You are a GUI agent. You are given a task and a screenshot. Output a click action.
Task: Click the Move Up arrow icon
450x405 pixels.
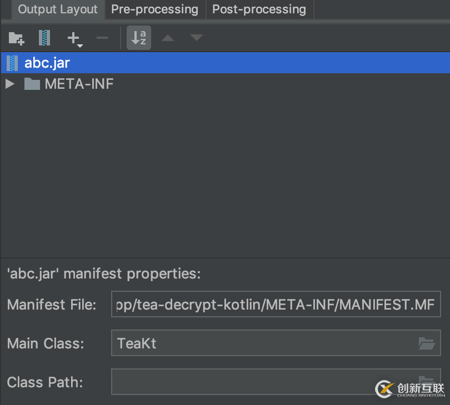(x=168, y=38)
